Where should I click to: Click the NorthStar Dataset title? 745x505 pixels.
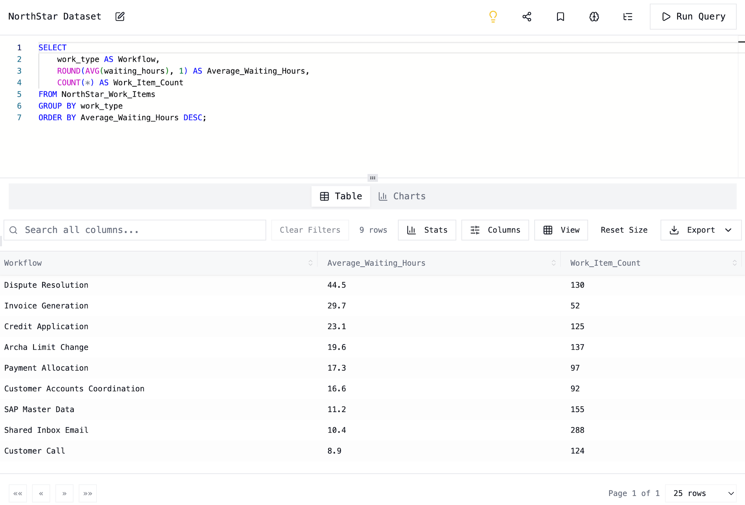tap(55, 17)
